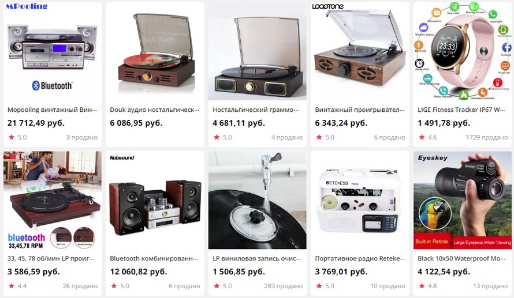Click the LIGE Fitness Tracker watch image
514x298 pixels.
462,51
